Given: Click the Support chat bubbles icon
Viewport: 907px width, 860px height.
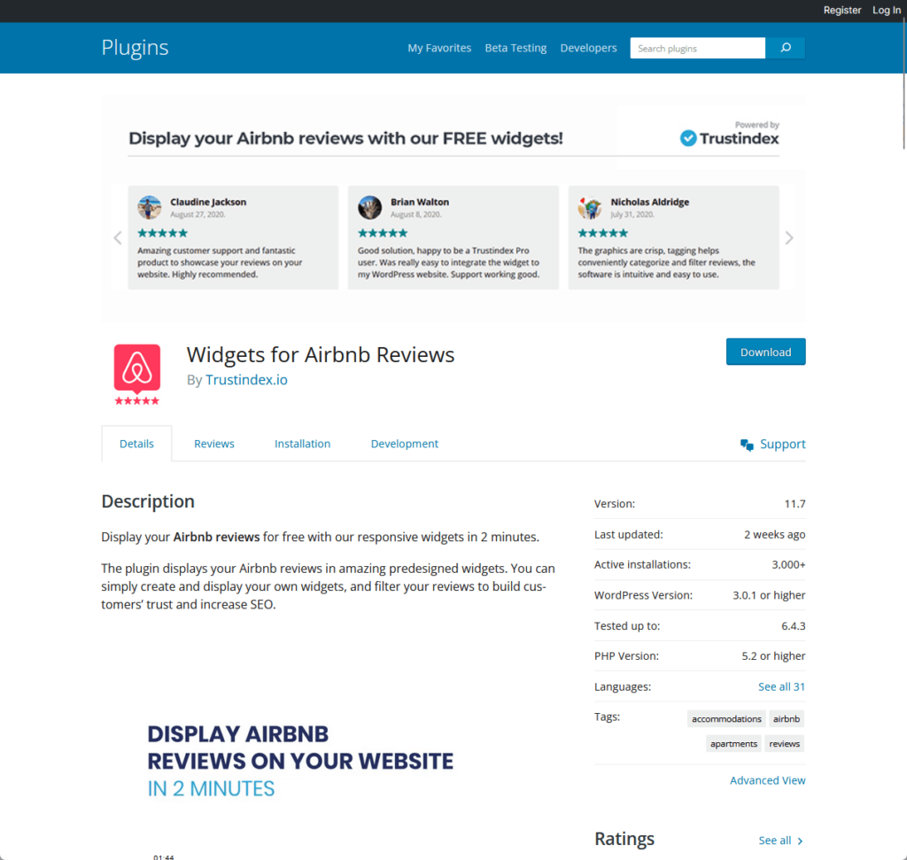Looking at the screenshot, I should tap(747, 445).
